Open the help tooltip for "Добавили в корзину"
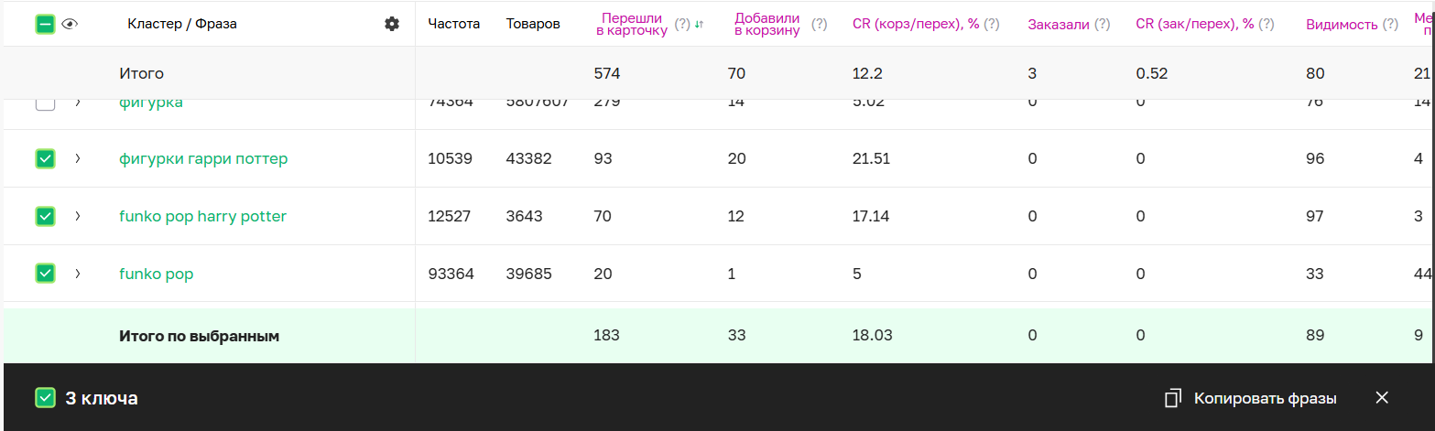Screen dimensions: 1435x431 tap(820, 25)
